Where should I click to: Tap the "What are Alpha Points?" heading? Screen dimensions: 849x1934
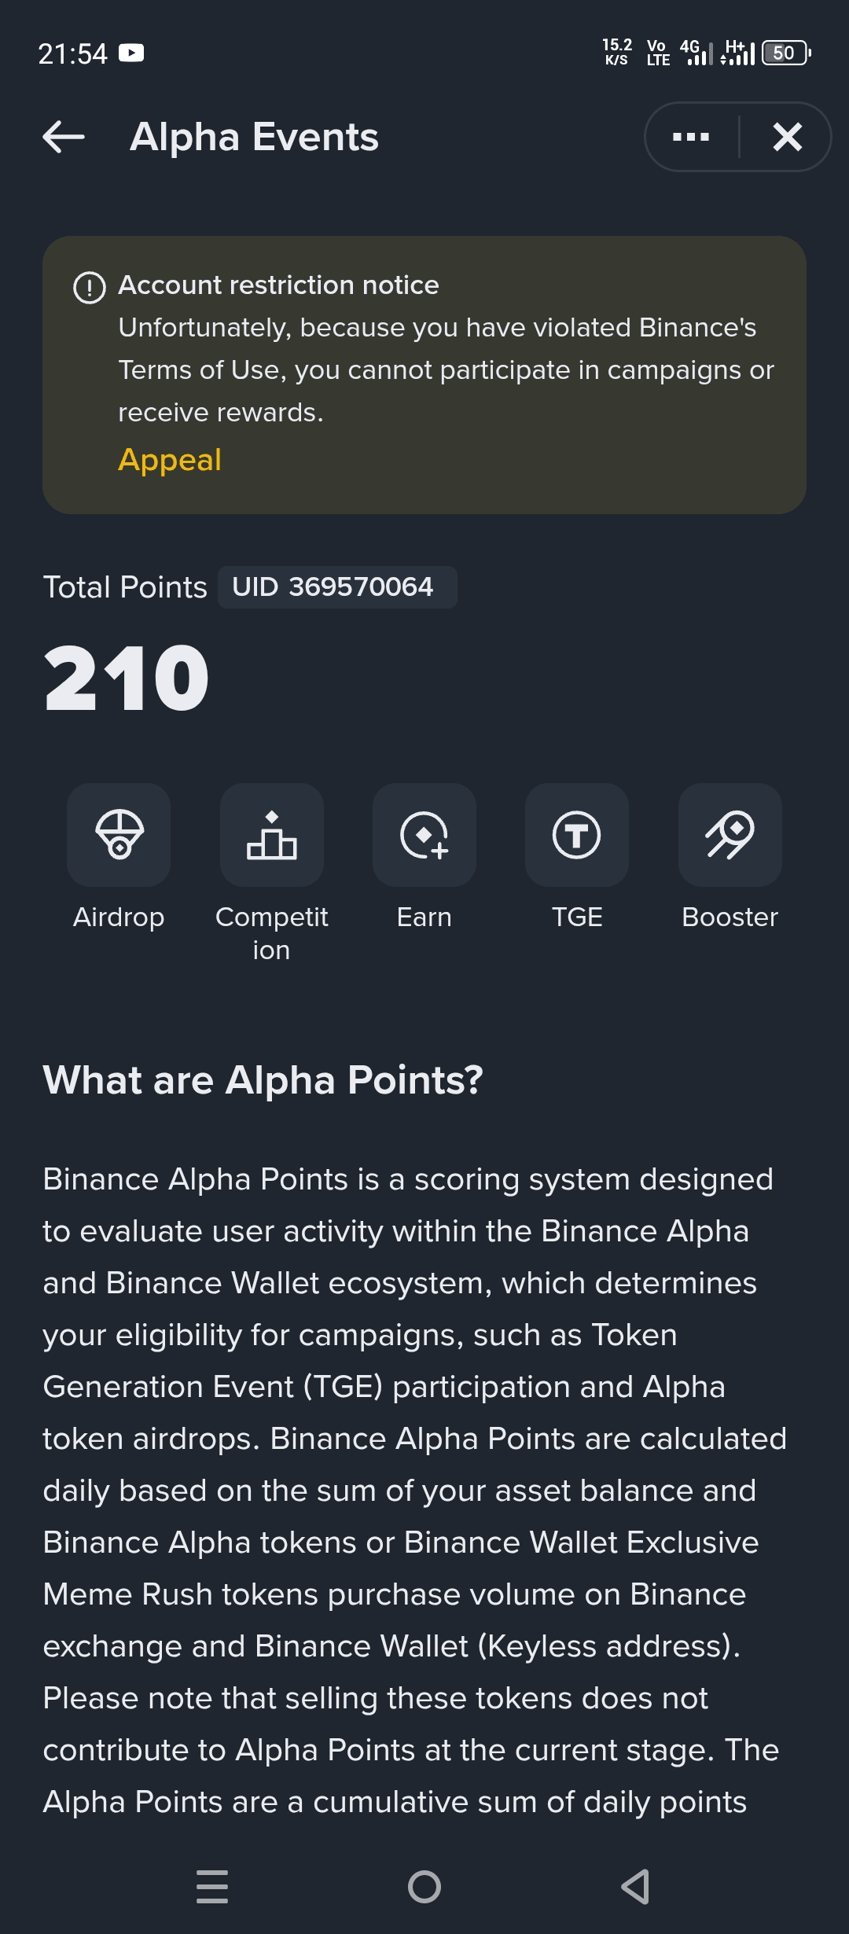(x=263, y=1080)
